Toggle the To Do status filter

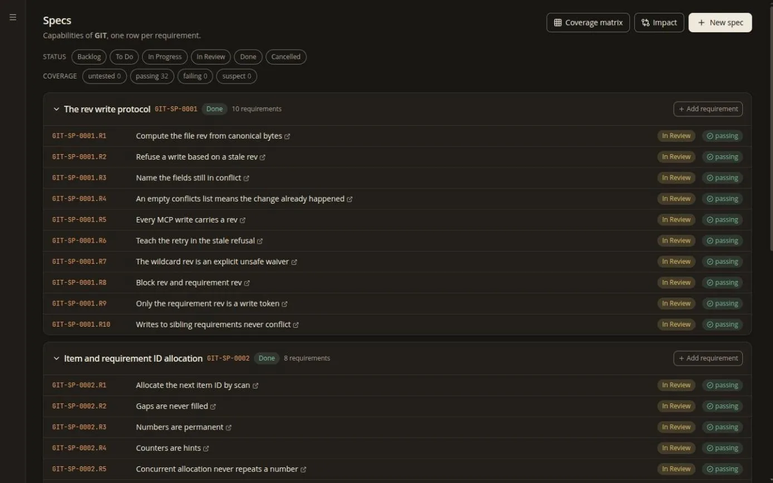click(x=124, y=57)
